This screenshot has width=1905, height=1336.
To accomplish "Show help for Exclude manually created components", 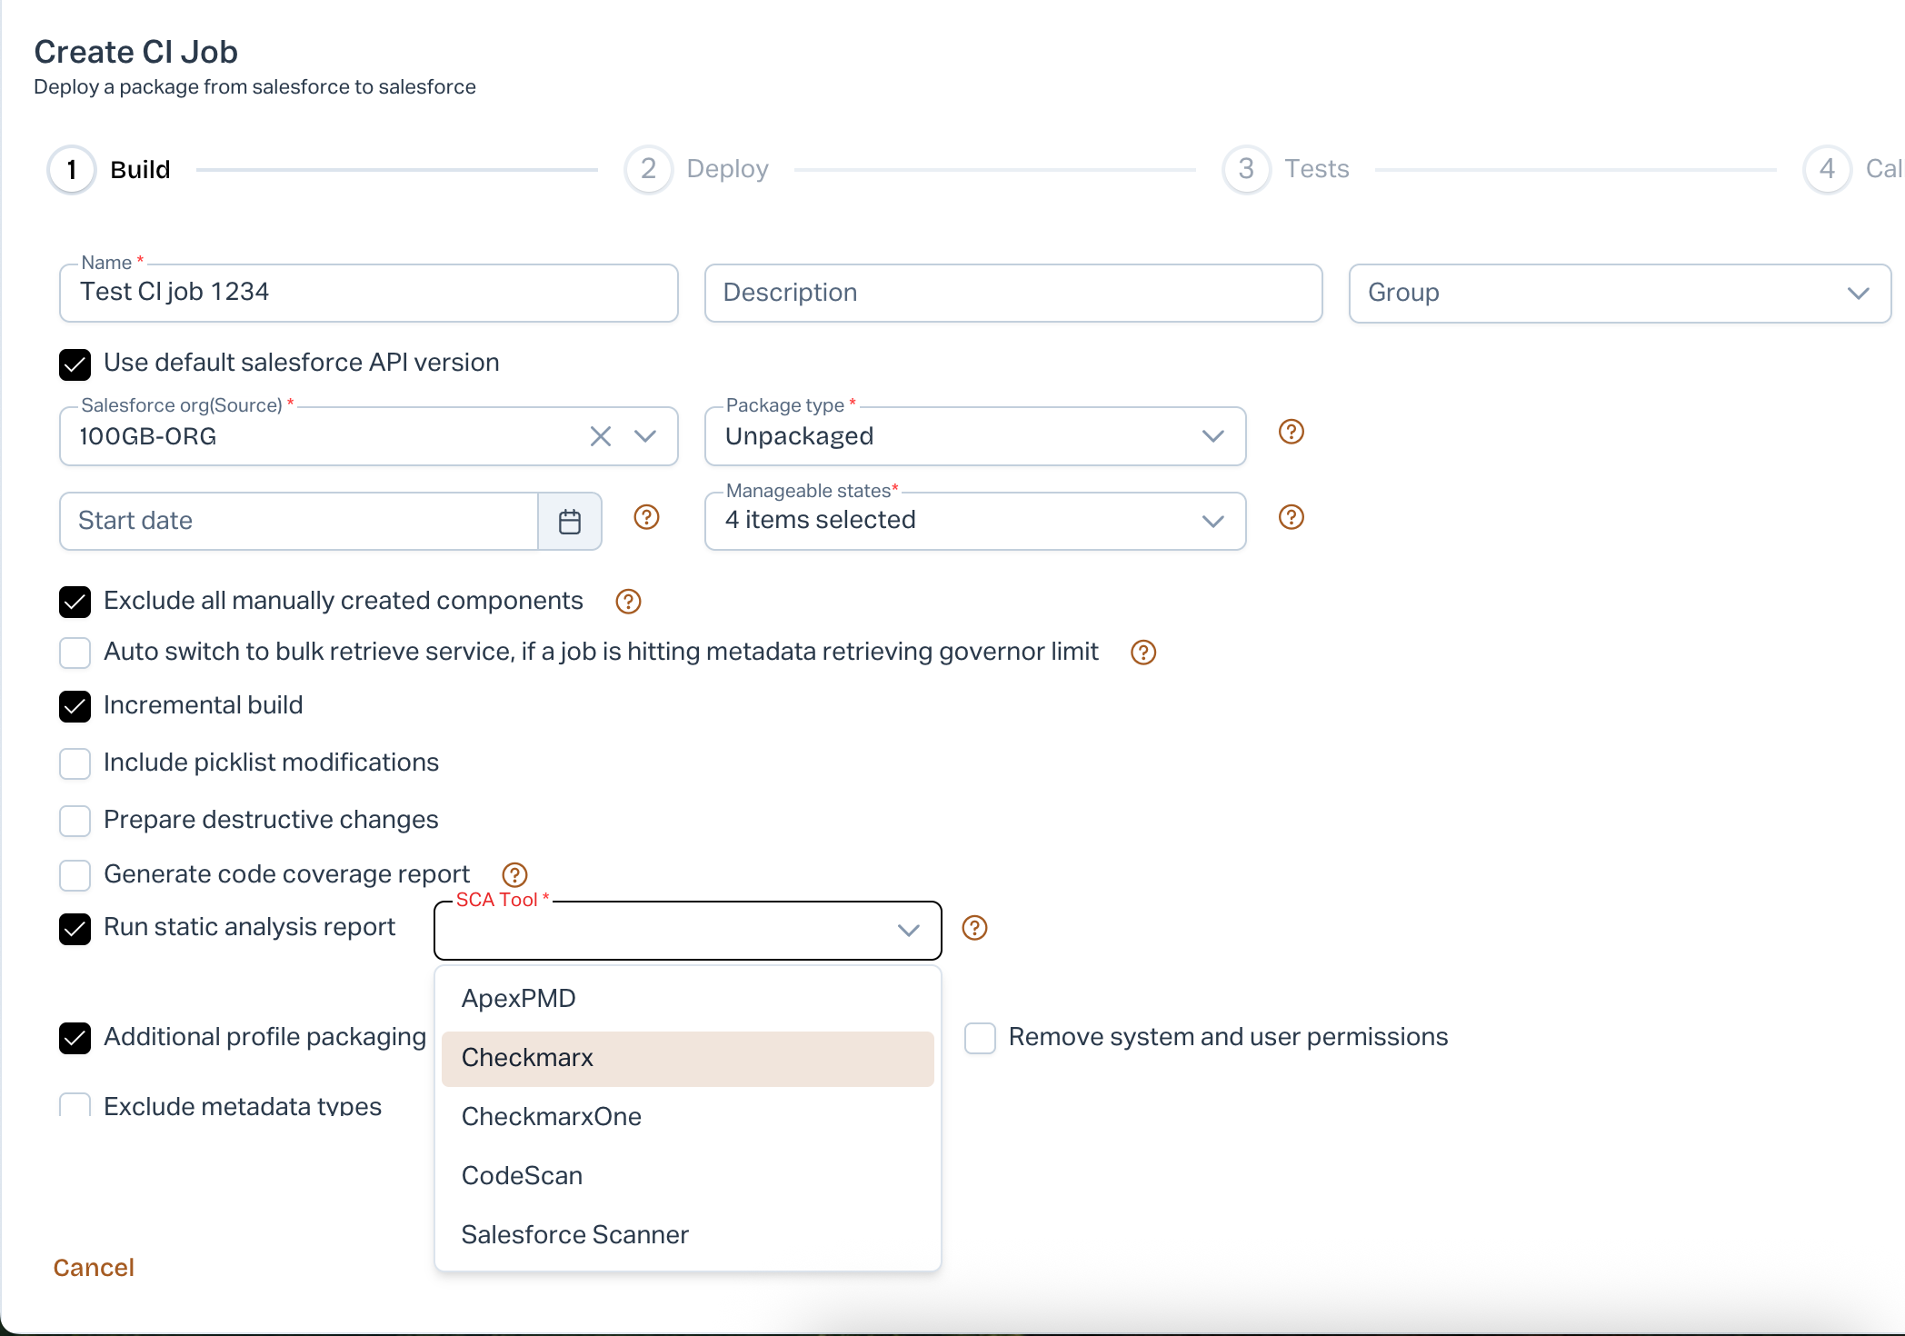I will coord(628,602).
